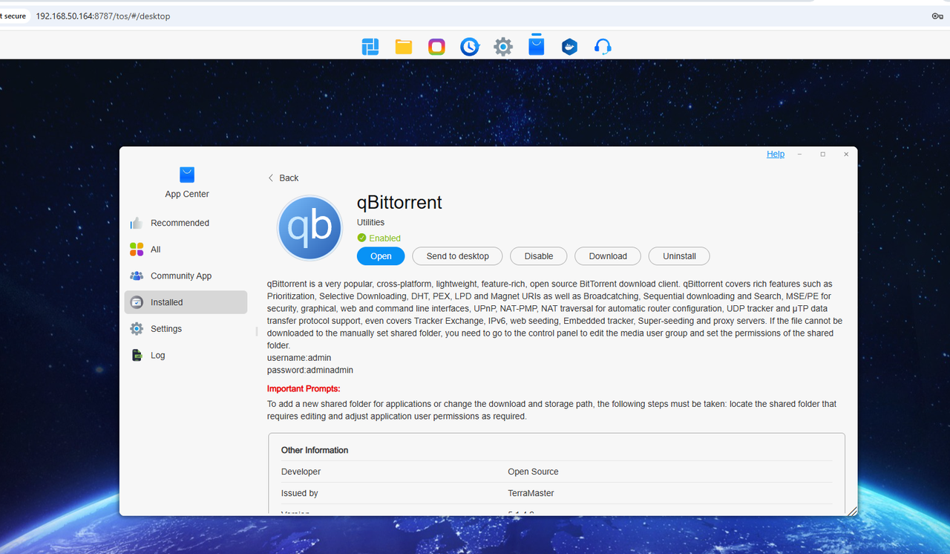Click the red Important Prompts heading
The width and height of the screenshot is (950, 554).
(304, 388)
